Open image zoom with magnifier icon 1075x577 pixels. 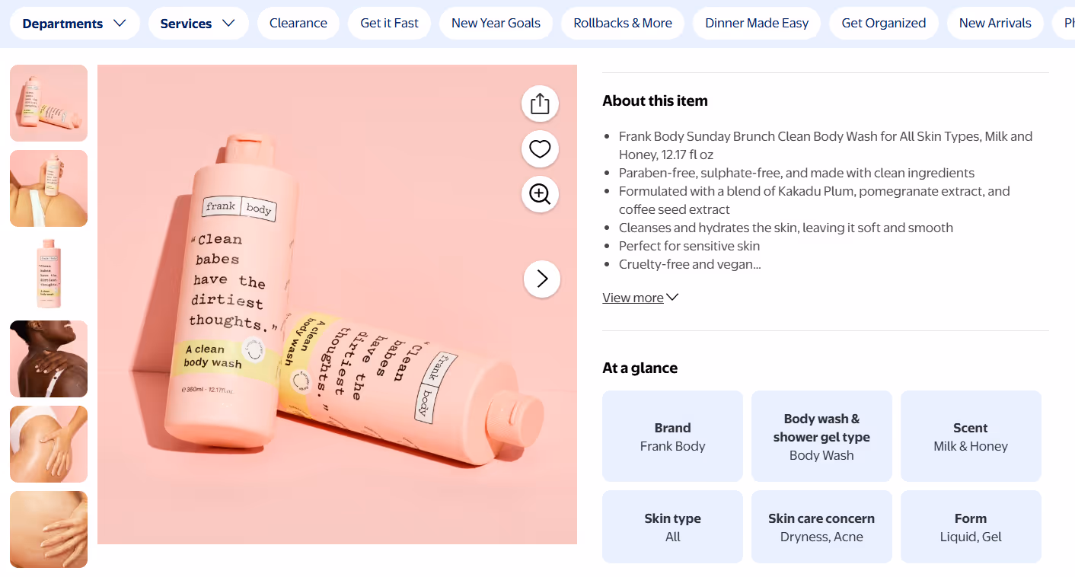[540, 194]
